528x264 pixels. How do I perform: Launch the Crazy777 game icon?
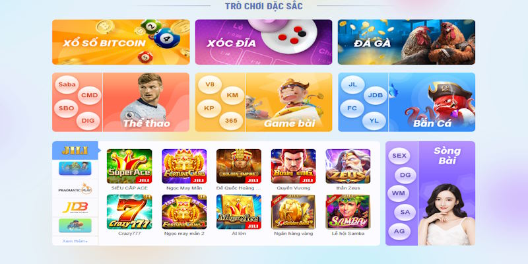point(129,212)
